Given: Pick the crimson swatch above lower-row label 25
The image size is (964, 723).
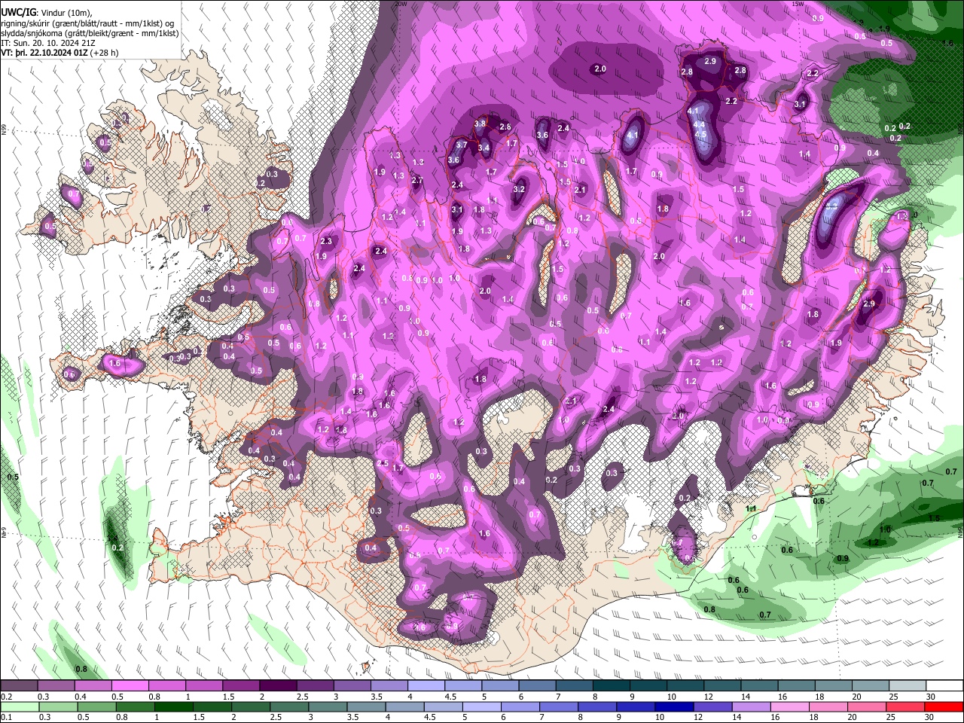Looking at the screenshot, I should pyautogui.click(x=905, y=707).
